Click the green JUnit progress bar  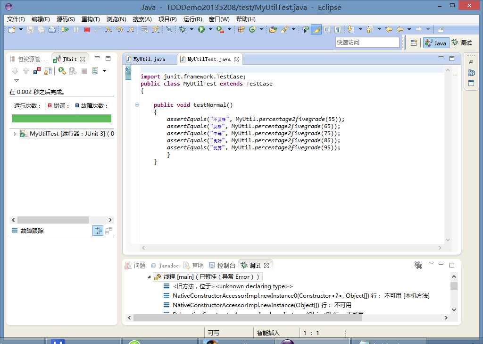tap(62, 119)
